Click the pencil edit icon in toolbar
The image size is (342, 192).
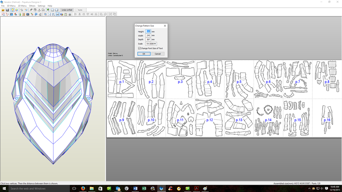(x=31, y=10)
